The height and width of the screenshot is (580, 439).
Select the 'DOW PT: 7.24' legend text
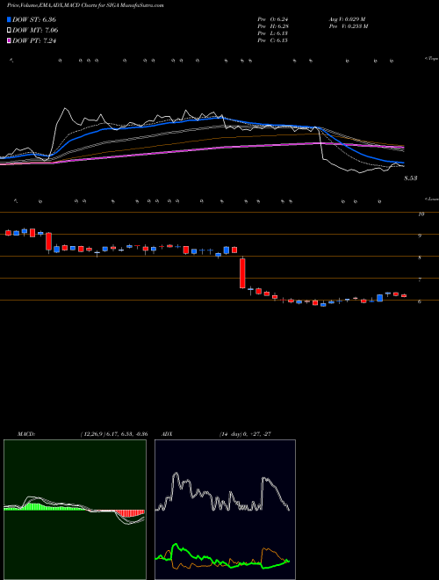point(34,40)
